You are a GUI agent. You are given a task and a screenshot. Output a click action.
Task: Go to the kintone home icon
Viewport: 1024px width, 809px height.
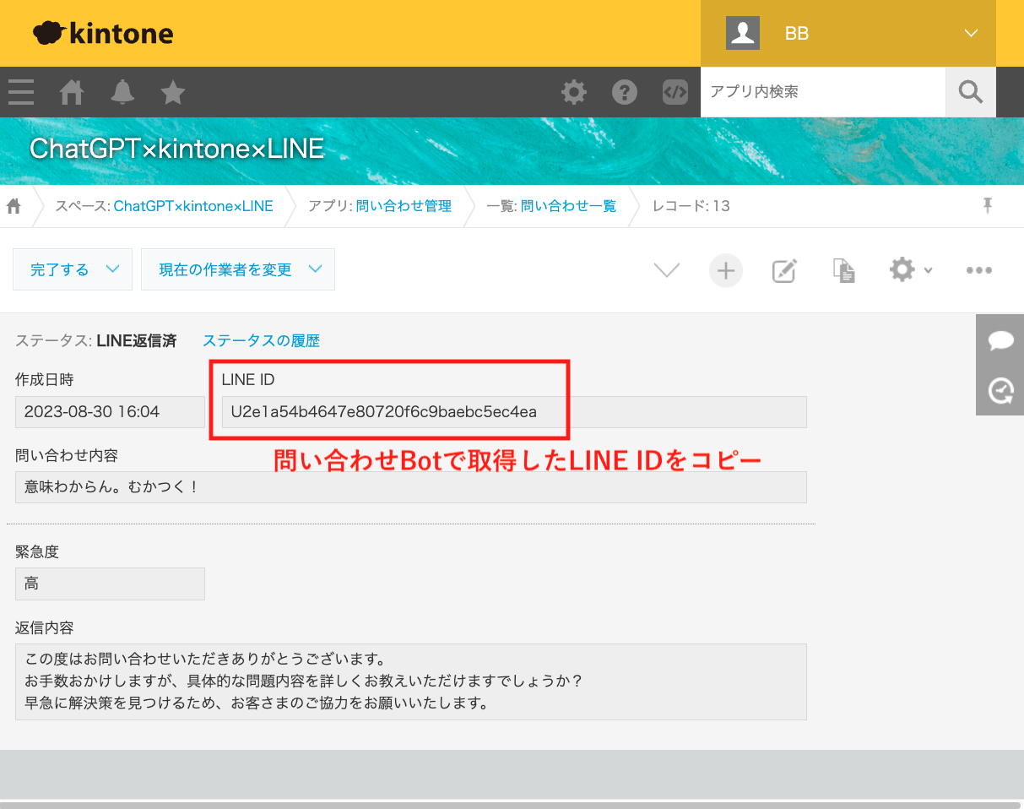click(71, 93)
